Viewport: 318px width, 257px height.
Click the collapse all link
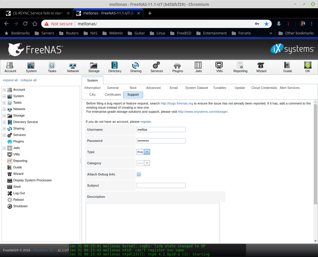28,80
